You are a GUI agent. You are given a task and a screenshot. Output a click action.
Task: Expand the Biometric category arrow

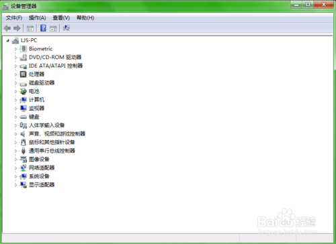click(16, 49)
